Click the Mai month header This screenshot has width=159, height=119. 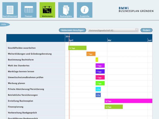point(109,40)
